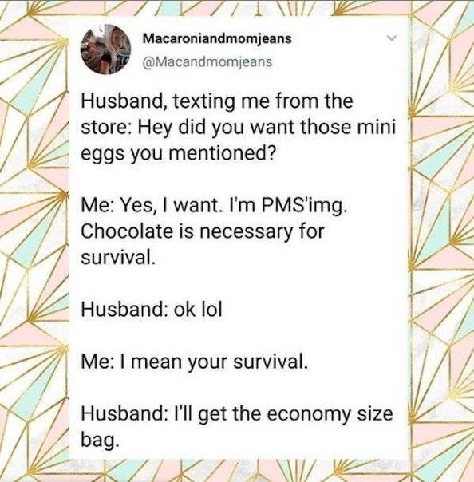The height and width of the screenshot is (482, 474).
Task: Select the line starting 'store: Hey did you want'
Action: 238,128
